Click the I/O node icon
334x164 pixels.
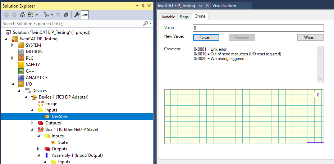coord(21,84)
